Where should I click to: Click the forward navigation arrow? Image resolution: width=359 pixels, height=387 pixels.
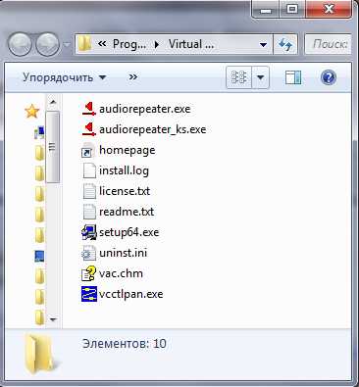(x=47, y=44)
